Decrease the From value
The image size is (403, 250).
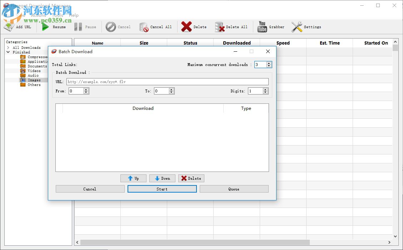[x=86, y=92]
